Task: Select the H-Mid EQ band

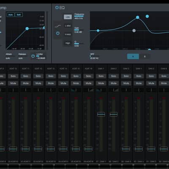Action: point(68,35)
